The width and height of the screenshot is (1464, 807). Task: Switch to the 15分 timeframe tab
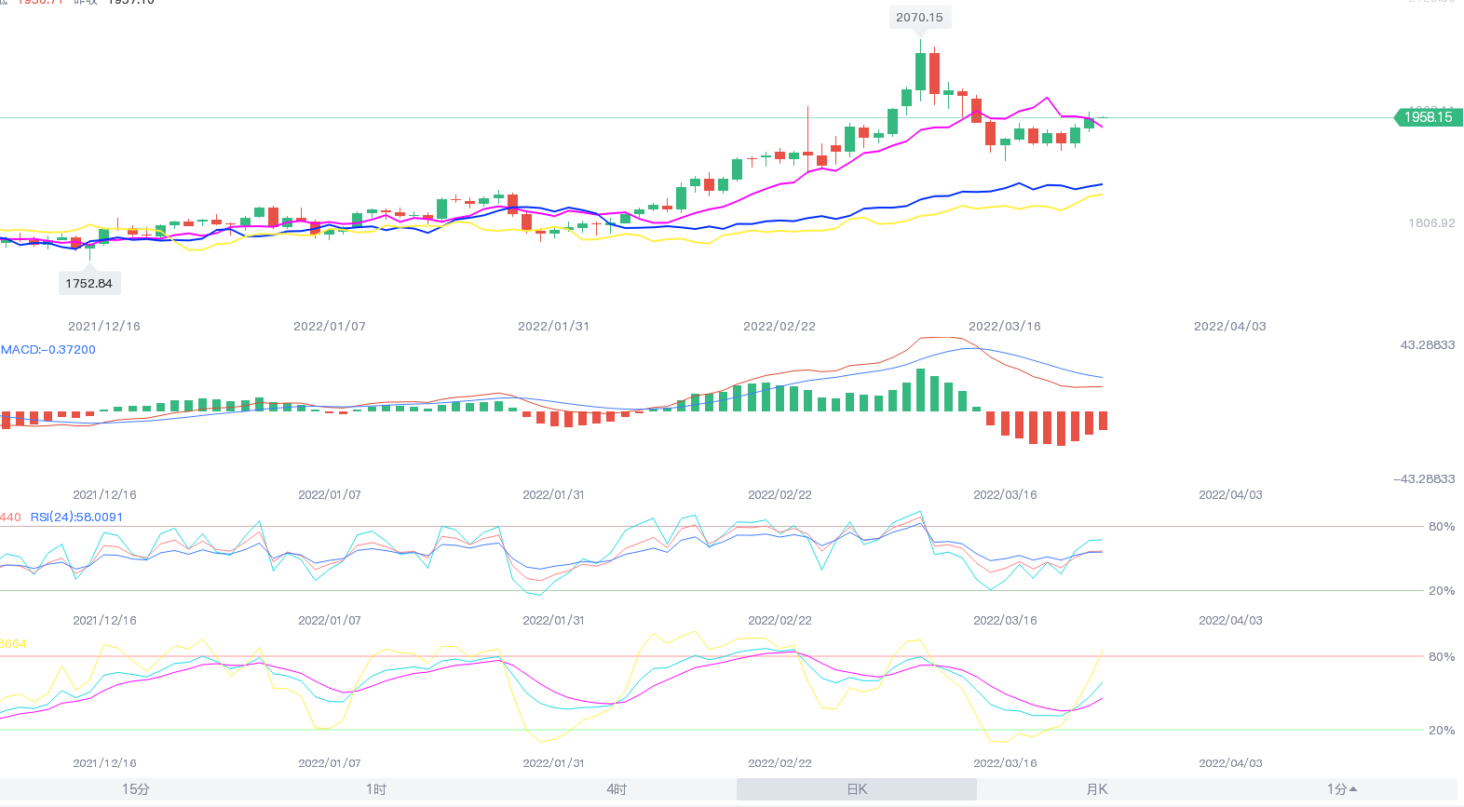pyautogui.click(x=135, y=789)
